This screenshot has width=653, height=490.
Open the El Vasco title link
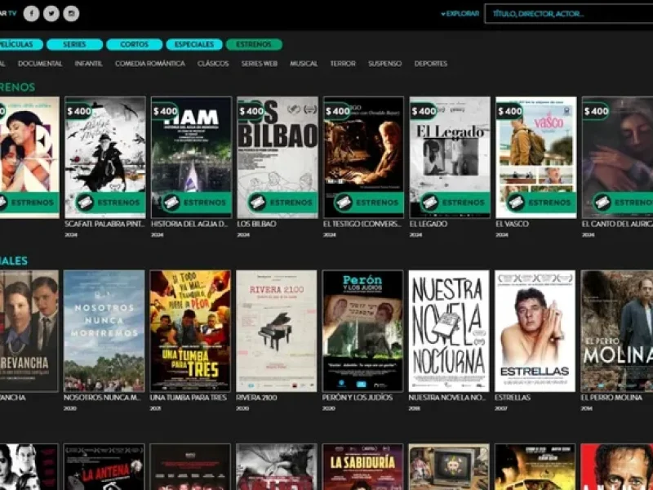tap(513, 224)
